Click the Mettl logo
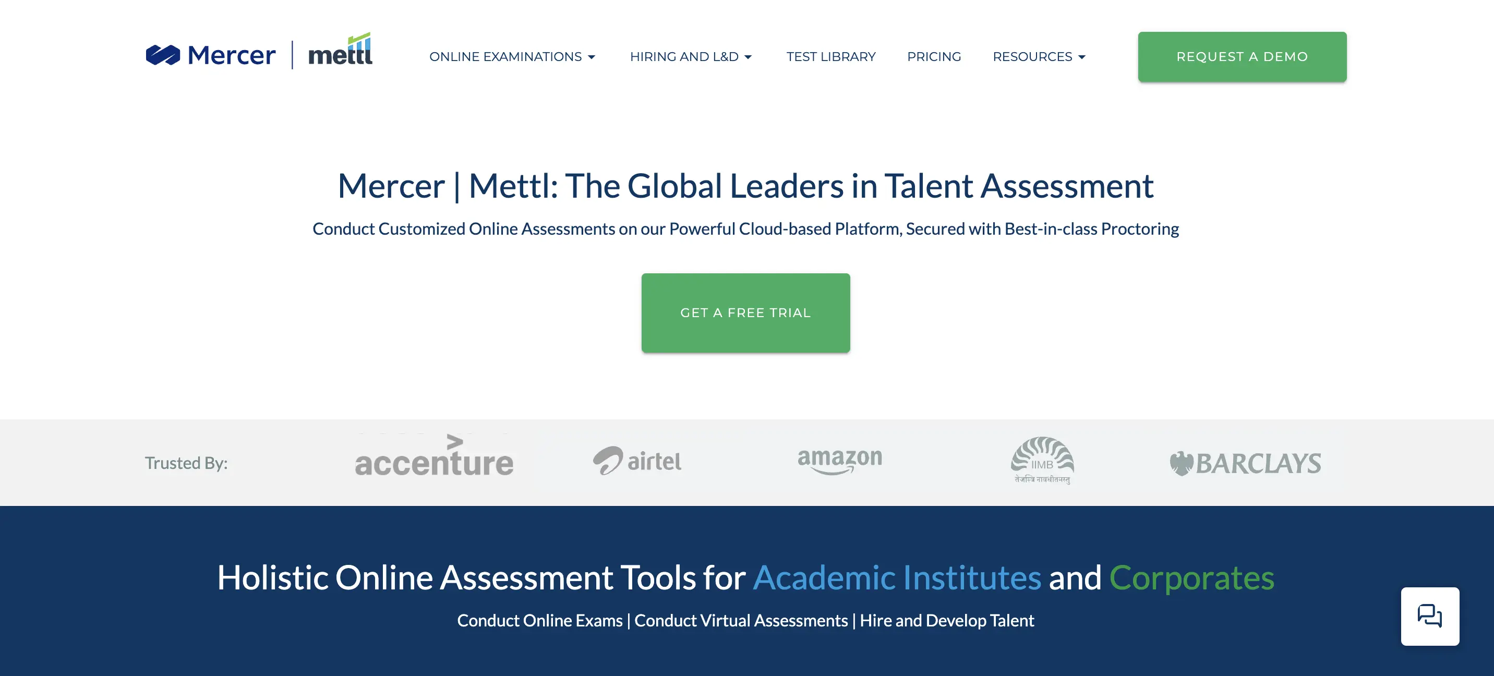 pos(341,49)
